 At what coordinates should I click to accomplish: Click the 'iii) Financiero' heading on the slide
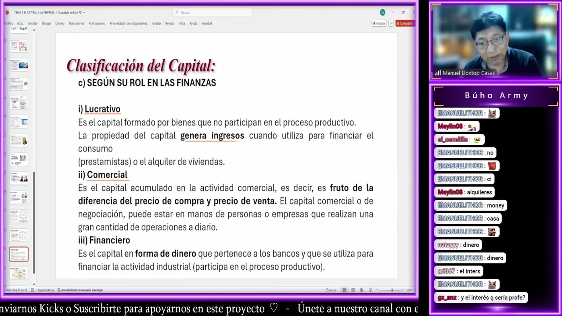[104, 241]
